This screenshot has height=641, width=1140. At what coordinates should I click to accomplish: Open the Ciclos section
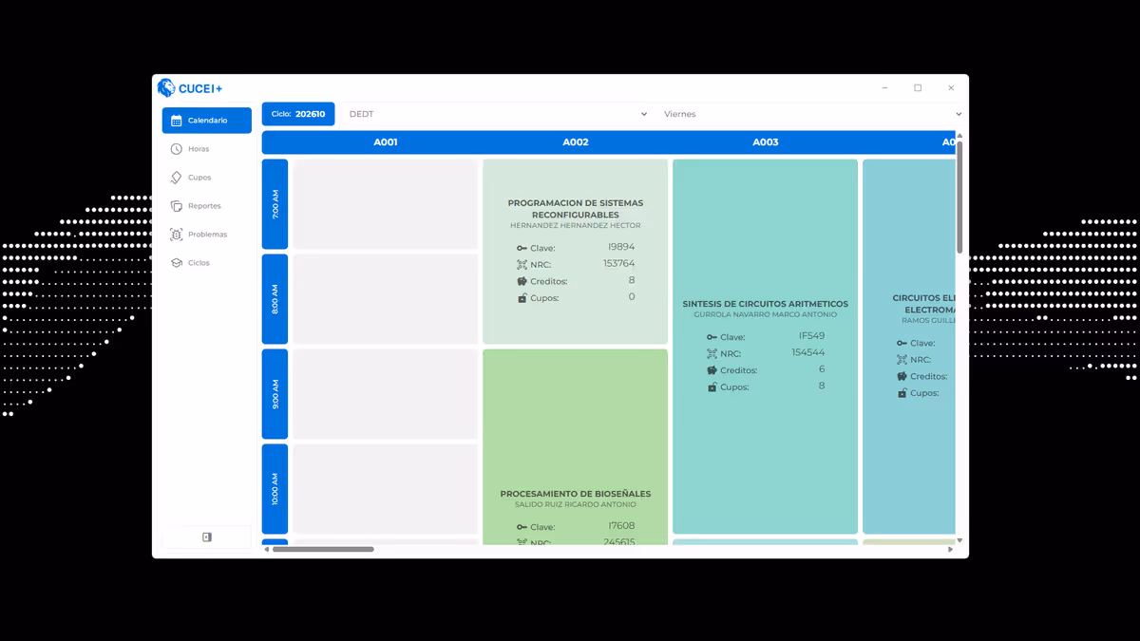206,263
